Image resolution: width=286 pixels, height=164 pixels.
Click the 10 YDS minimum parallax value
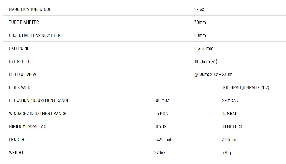160,126
